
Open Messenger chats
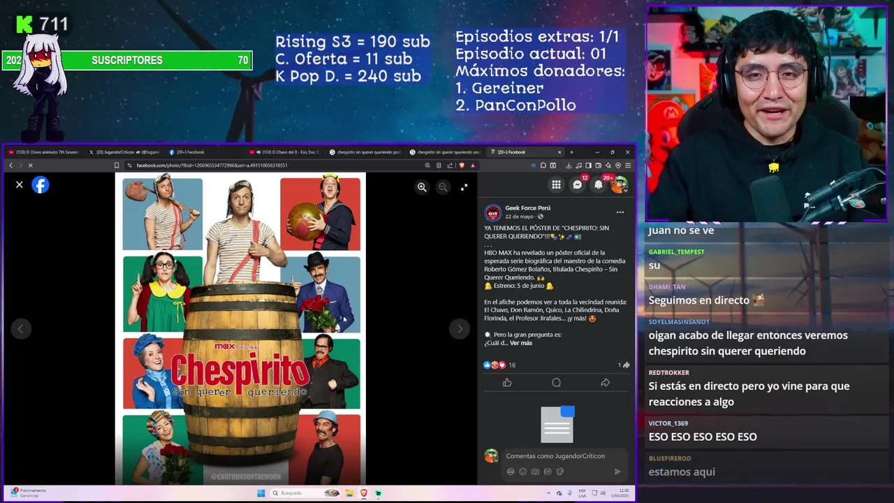pyautogui.click(x=578, y=184)
